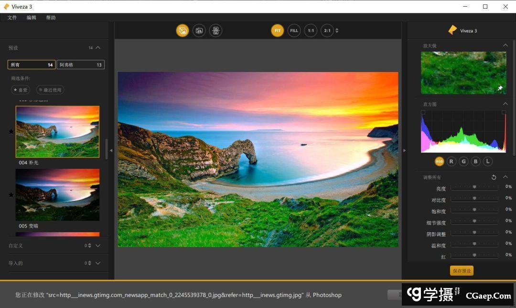Select the 阿弗格 presets tab
The width and height of the screenshot is (516, 308).
pos(80,65)
